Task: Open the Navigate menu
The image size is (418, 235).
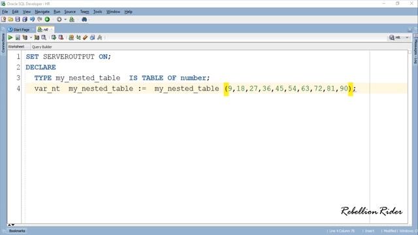Action: (x=42, y=12)
